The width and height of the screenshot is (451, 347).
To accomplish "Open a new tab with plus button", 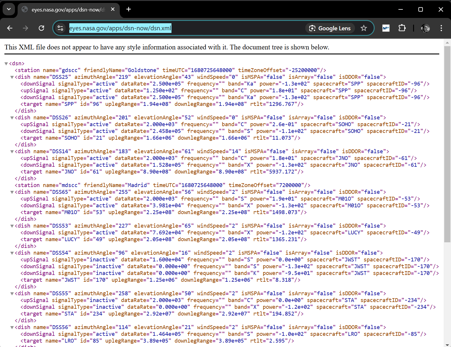I will click(x=129, y=9).
